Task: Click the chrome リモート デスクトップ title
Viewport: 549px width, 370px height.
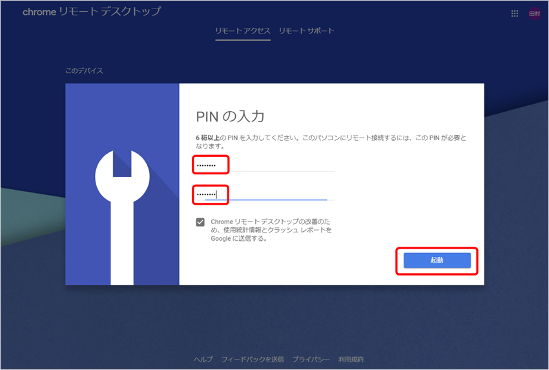Action: [92, 12]
